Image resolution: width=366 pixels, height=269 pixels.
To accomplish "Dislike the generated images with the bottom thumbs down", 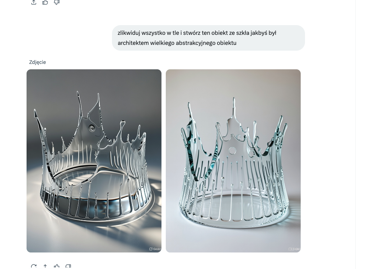I will click(68, 266).
